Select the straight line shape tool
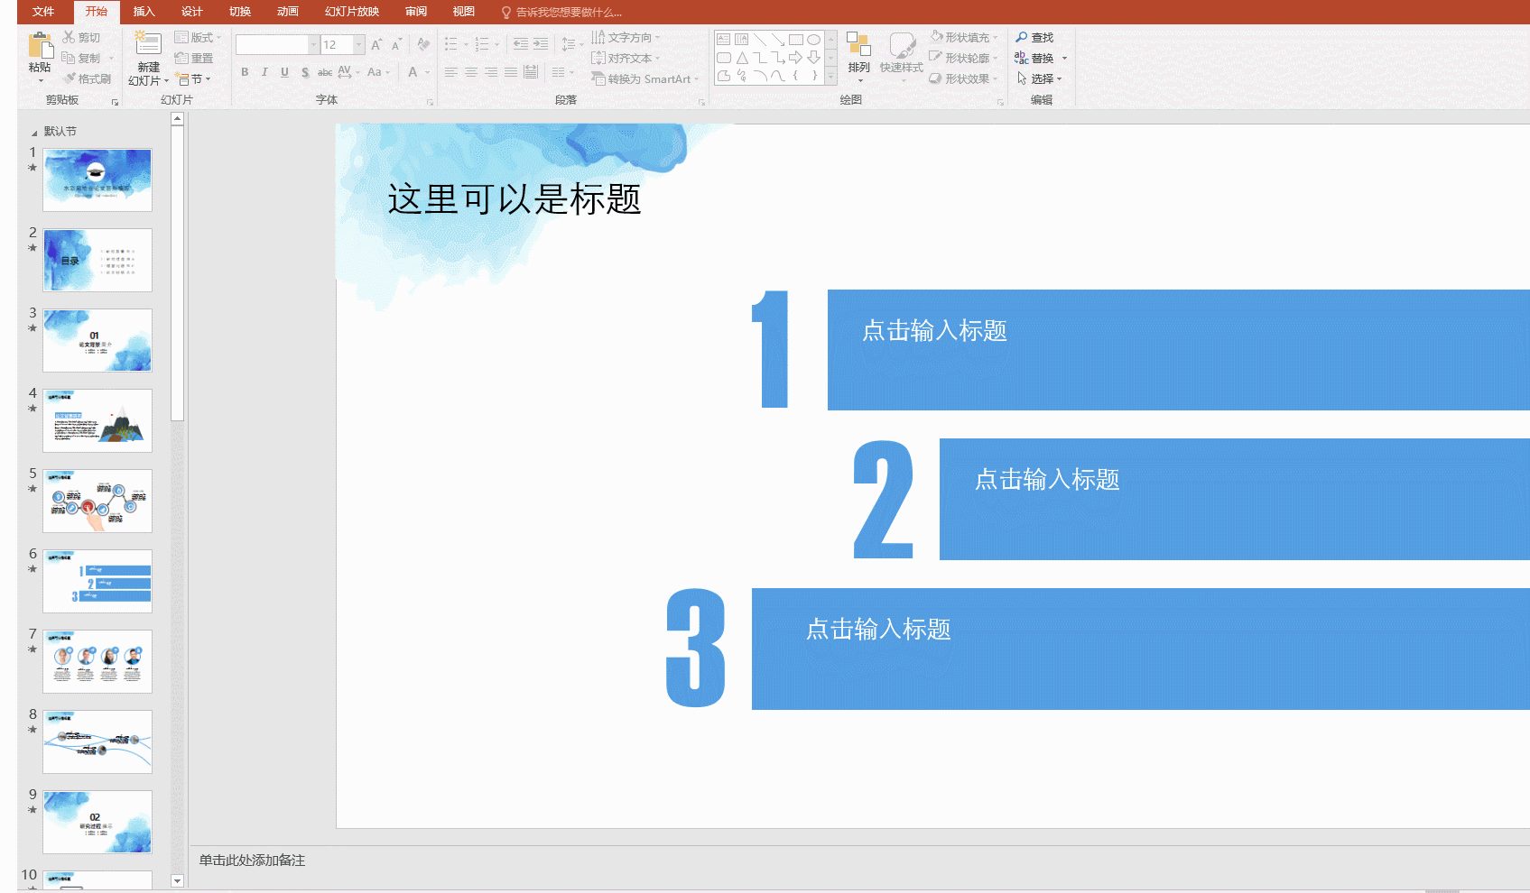 761,38
